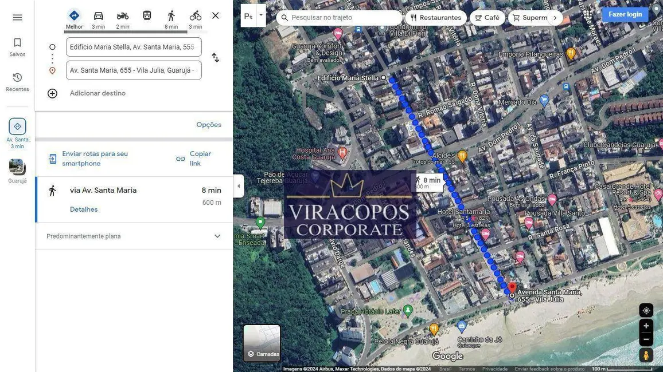The width and height of the screenshot is (663, 372).
Task: Click the Fazer login button
Action: point(625,14)
